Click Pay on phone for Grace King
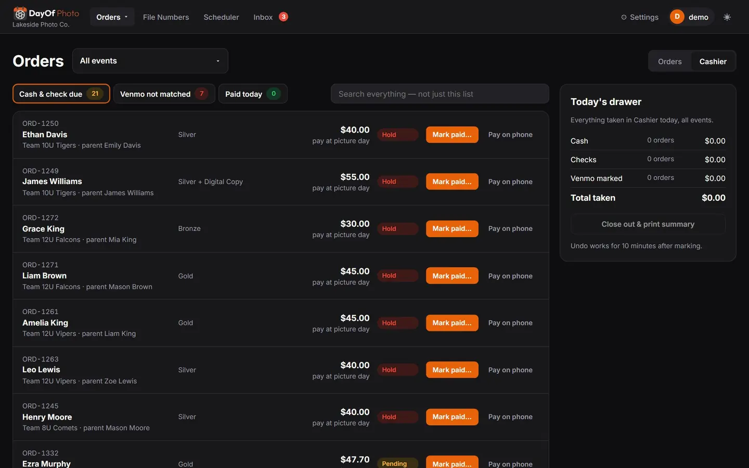749x468 pixels. tap(510, 229)
